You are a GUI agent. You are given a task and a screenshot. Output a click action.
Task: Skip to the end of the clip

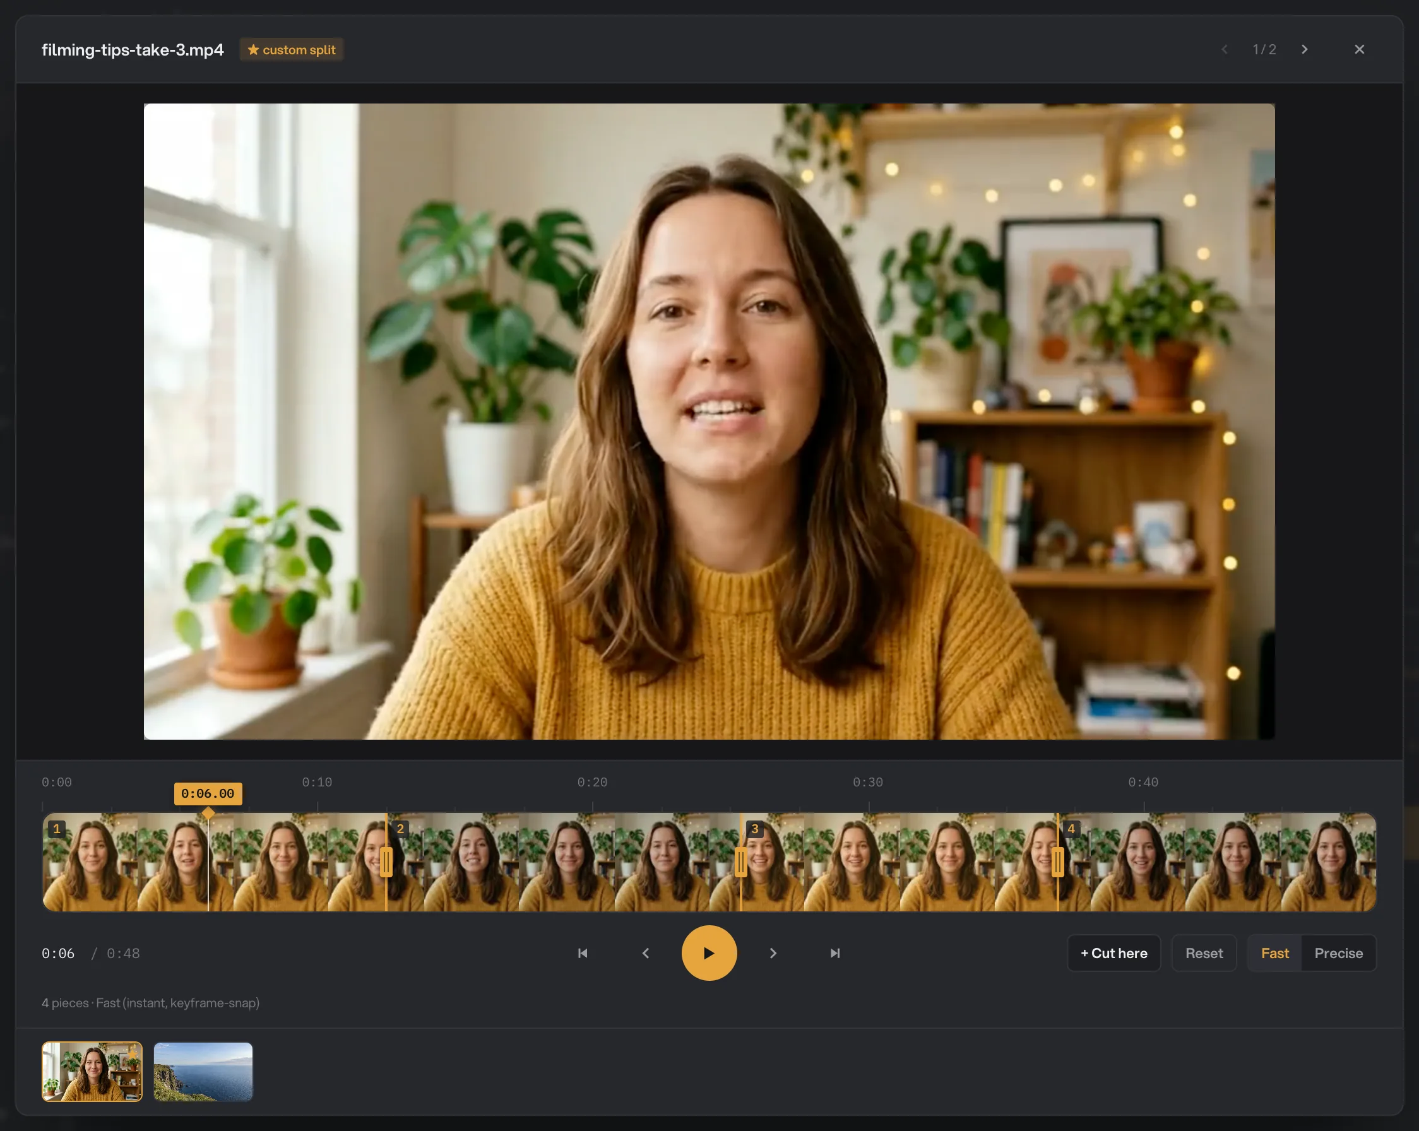pyautogui.click(x=835, y=952)
